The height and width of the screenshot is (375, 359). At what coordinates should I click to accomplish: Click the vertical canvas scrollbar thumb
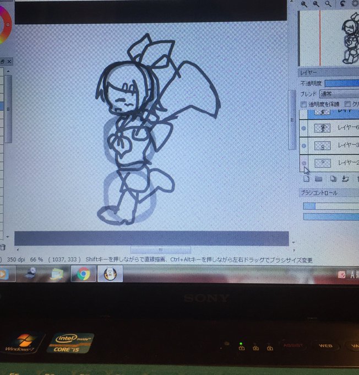click(x=292, y=120)
